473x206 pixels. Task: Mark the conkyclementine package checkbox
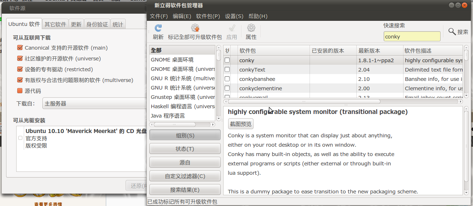pos(227,88)
